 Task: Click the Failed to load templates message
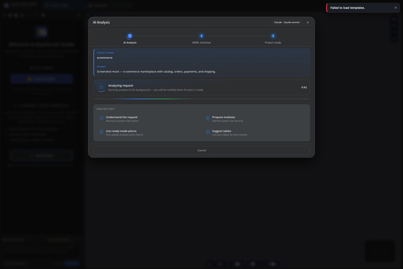347,7
